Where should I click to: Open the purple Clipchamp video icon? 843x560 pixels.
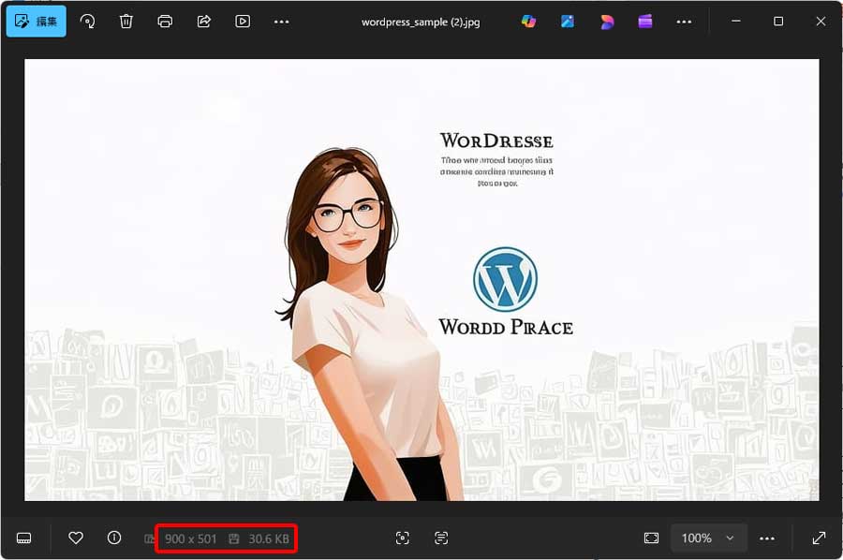(x=645, y=21)
